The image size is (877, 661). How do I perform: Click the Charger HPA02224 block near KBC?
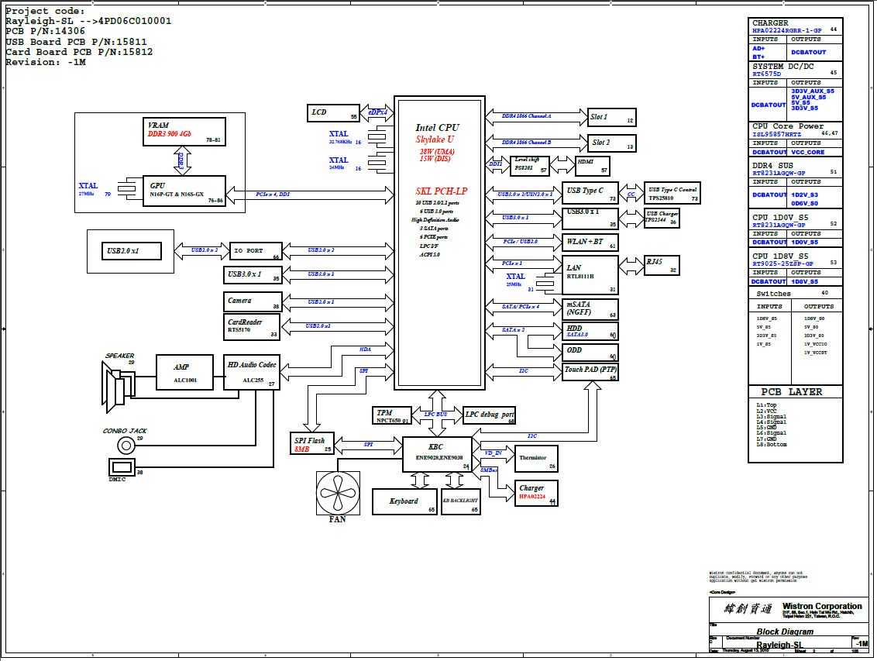pos(536,494)
